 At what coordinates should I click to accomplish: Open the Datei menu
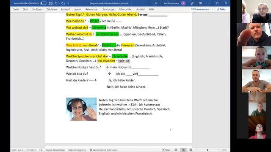(16, 9)
